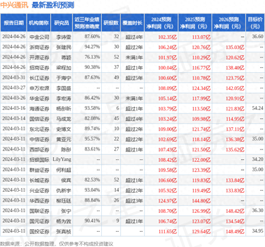The height and width of the screenshot is (247, 265).
Task: Click the 34.20 target price
Action: (x=258, y=159)
